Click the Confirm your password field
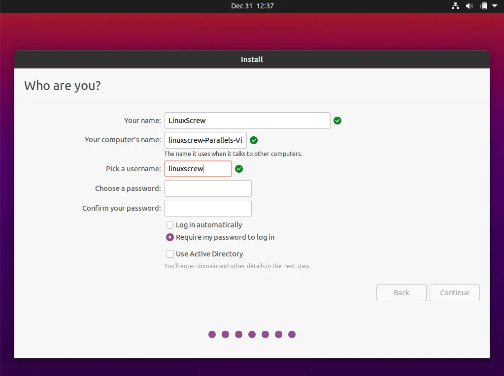This screenshot has height=376, width=504. click(207, 208)
